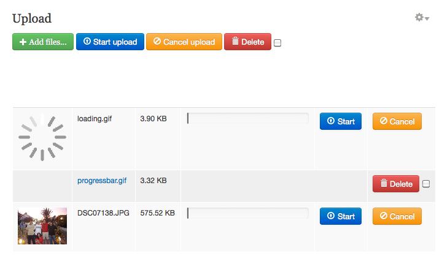442x256 pixels.
Task: Start uploading DSC07138.JPG
Action: 341,216
